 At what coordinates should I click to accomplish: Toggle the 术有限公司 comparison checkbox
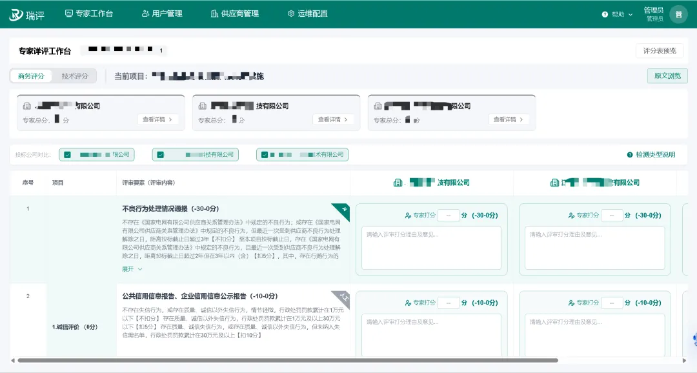tap(265, 155)
